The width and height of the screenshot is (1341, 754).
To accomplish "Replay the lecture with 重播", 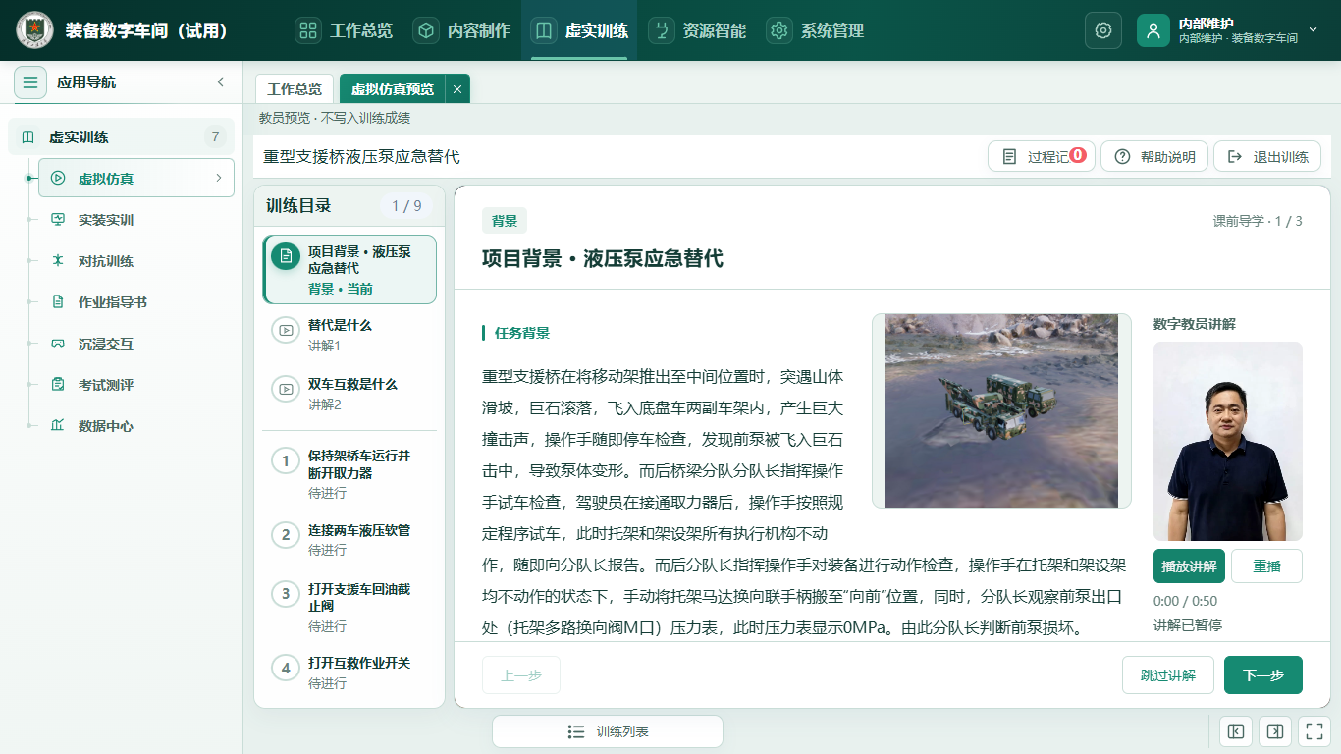I will point(1266,566).
